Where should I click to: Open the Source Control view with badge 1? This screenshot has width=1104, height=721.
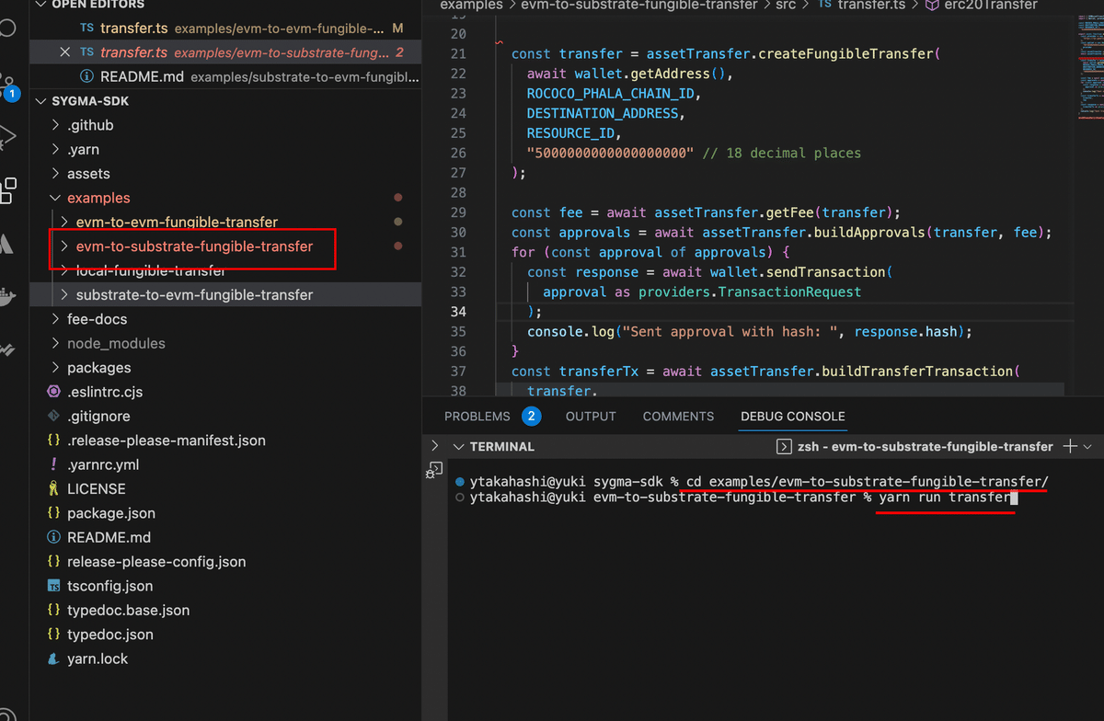(x=7, y=85)
